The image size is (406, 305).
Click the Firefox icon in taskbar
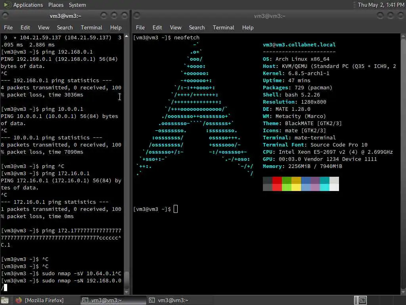[19, 300]
